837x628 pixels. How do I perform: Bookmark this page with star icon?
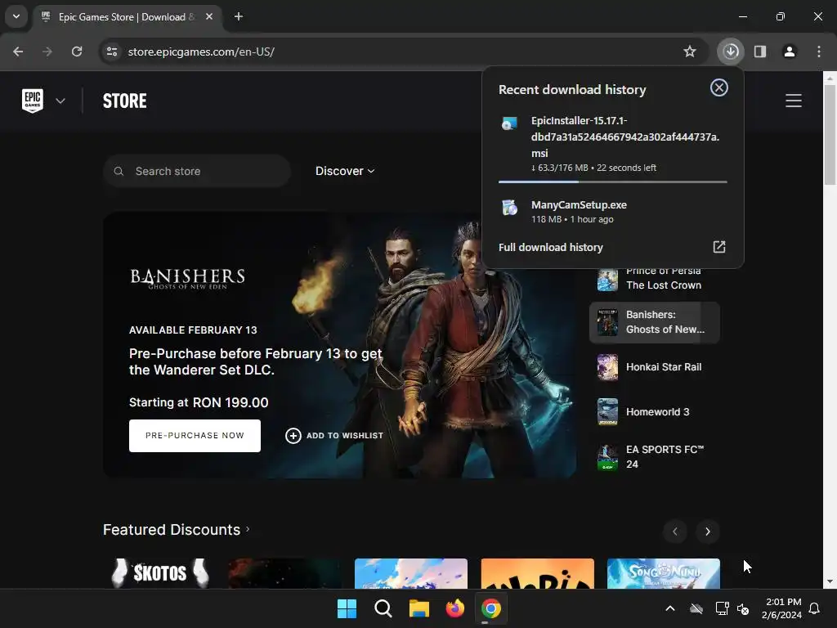point(690,52)
